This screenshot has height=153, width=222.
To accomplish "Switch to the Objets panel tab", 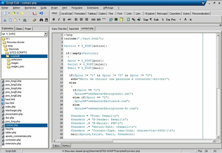I will (19, 29).
